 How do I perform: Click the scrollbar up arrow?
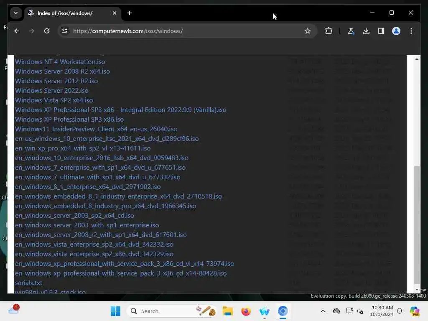point(417,59)
